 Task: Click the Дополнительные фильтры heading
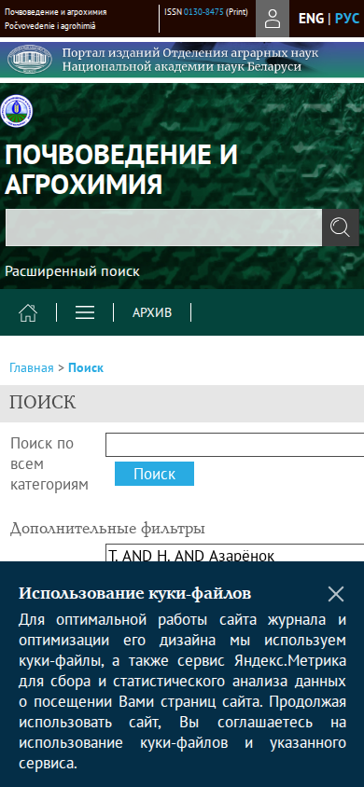tap(107, 529)
